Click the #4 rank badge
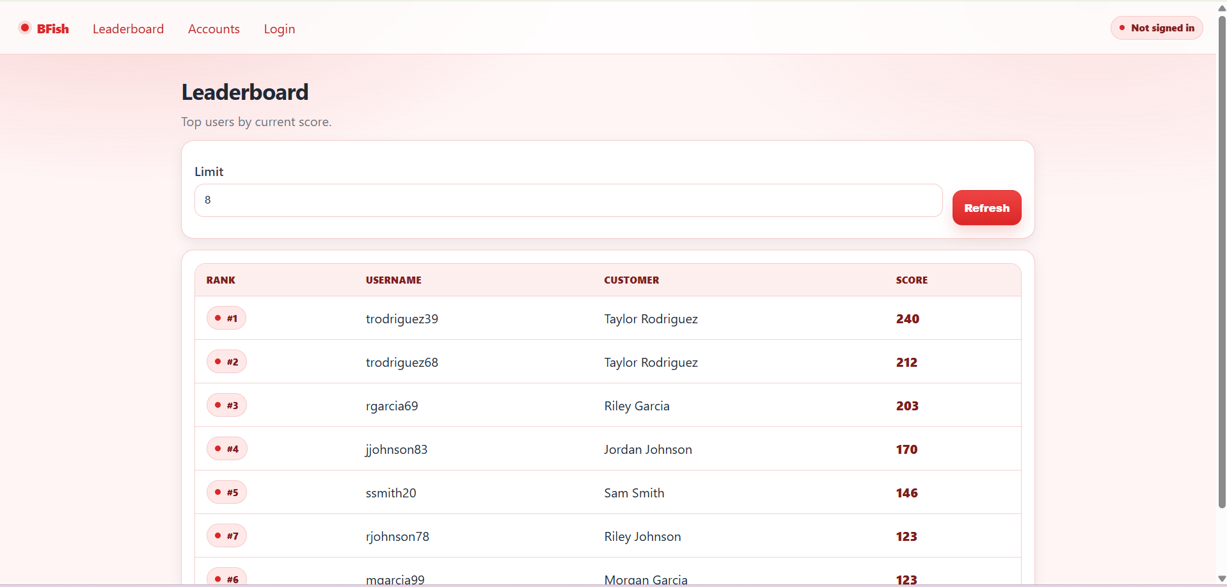Viewport: 1227px width, 587px height. [227, 449]
